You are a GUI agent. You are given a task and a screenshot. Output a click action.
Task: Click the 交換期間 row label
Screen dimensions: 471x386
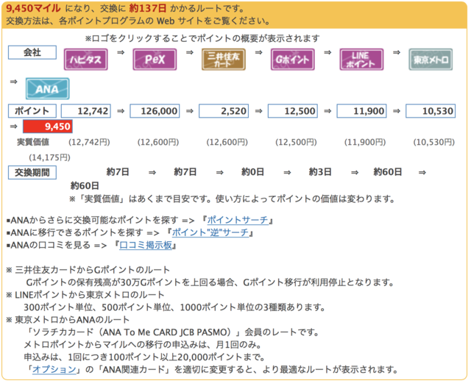click(32, 173)
